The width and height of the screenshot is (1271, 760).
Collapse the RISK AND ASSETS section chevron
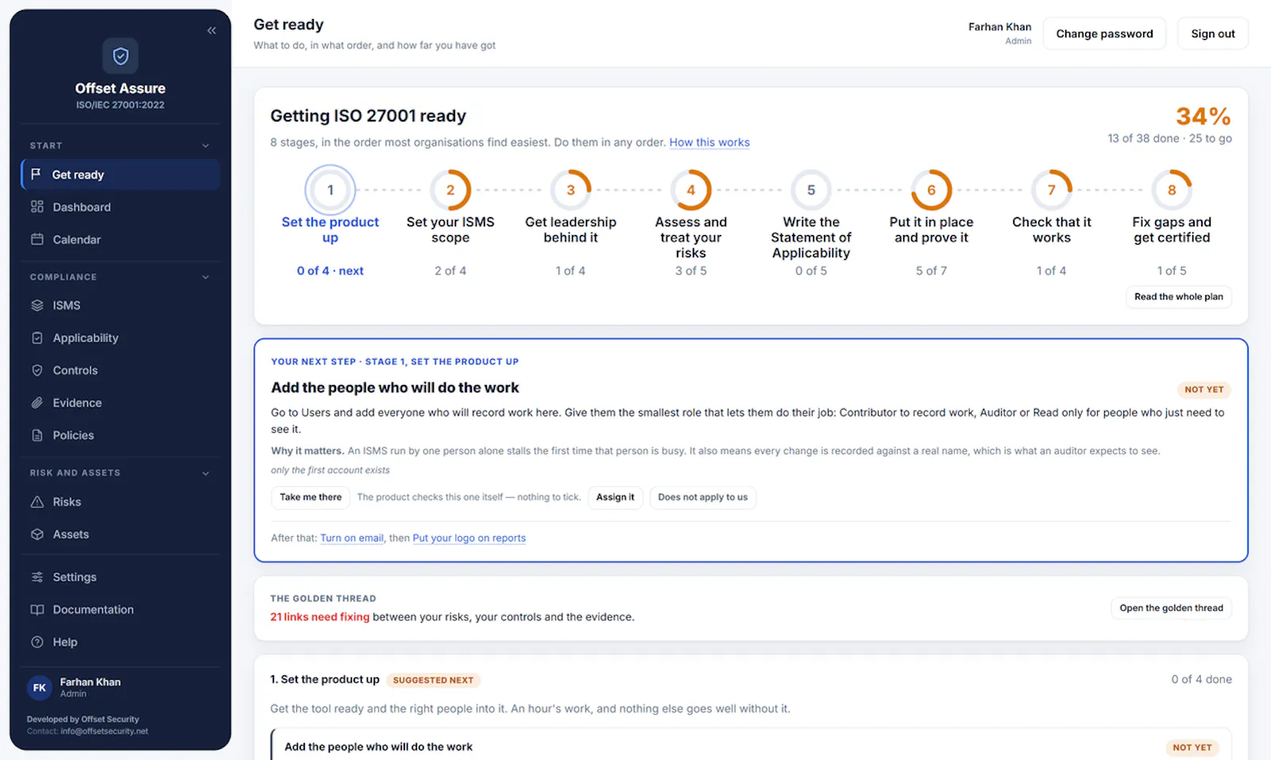pos(206,473)
